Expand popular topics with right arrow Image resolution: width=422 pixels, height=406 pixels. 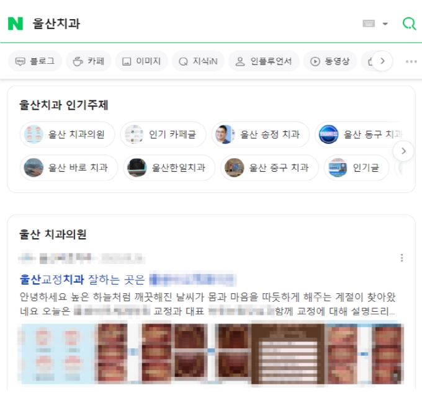point(403,151)
